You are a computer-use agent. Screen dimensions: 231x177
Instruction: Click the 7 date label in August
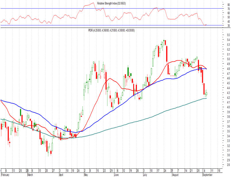coord(178,171)
